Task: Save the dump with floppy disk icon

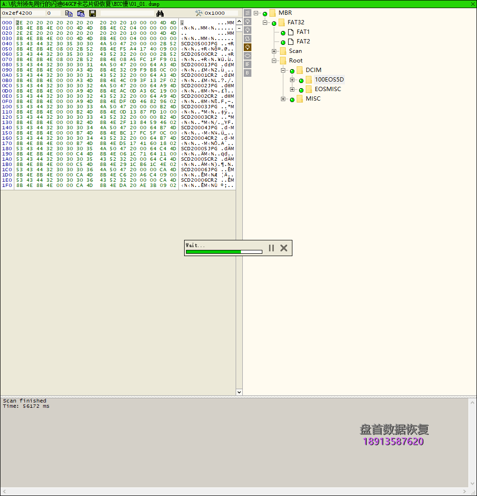Action: point(93,13)
